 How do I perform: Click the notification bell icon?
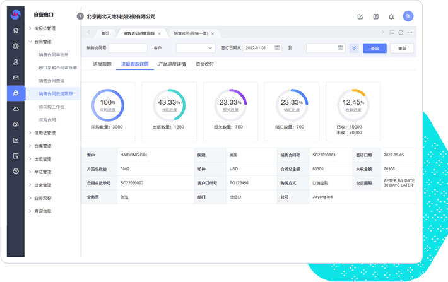tap(391, 16)
